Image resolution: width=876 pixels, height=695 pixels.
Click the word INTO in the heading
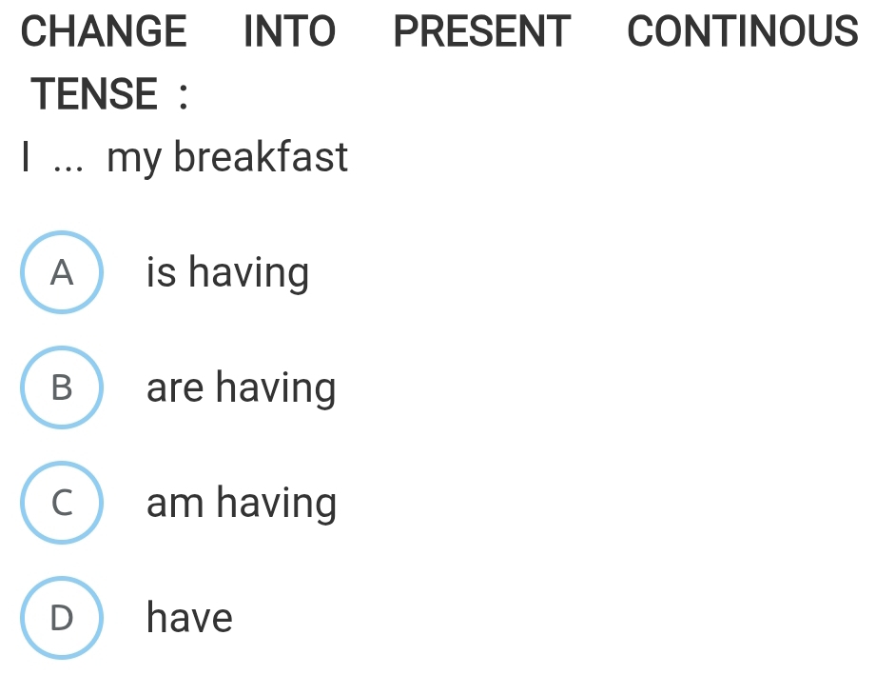289,31
